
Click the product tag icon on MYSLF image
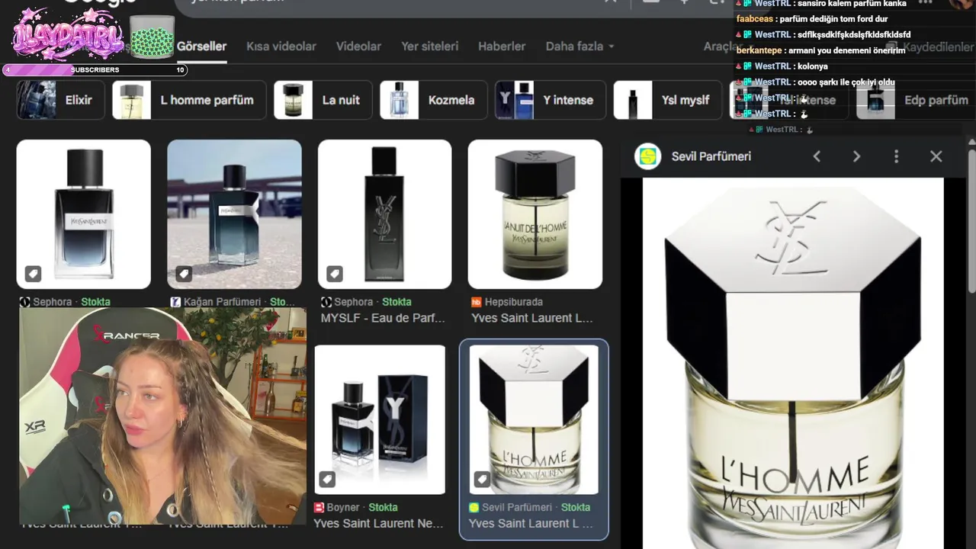click(334, 273)
